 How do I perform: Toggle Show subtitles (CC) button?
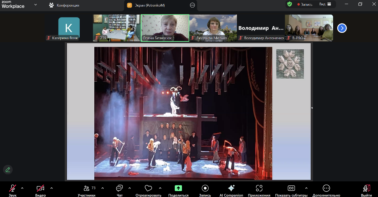click(x=292, y=188)
